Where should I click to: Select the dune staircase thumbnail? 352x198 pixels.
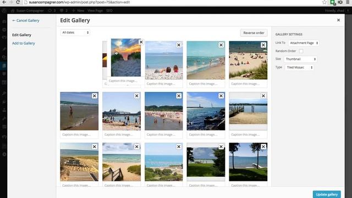click(79, 162)
